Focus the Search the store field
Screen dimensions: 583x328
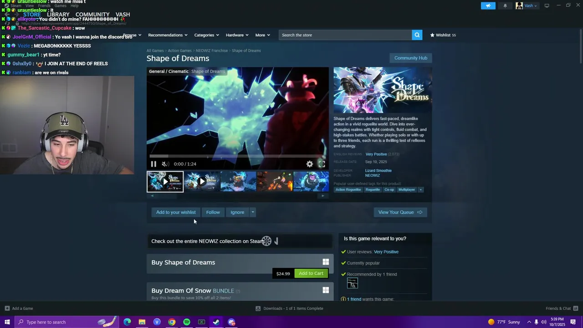(x=345, y=35)
